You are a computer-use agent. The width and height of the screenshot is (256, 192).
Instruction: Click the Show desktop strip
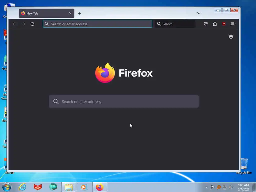[x=254, y=187]
